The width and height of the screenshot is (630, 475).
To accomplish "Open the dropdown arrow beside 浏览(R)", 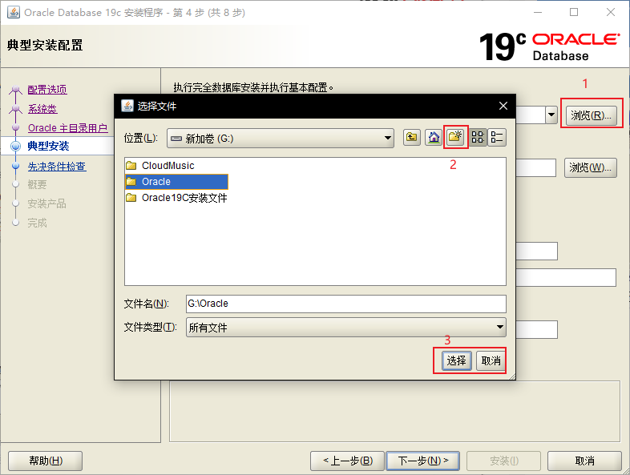I will (x=551, y=115).
